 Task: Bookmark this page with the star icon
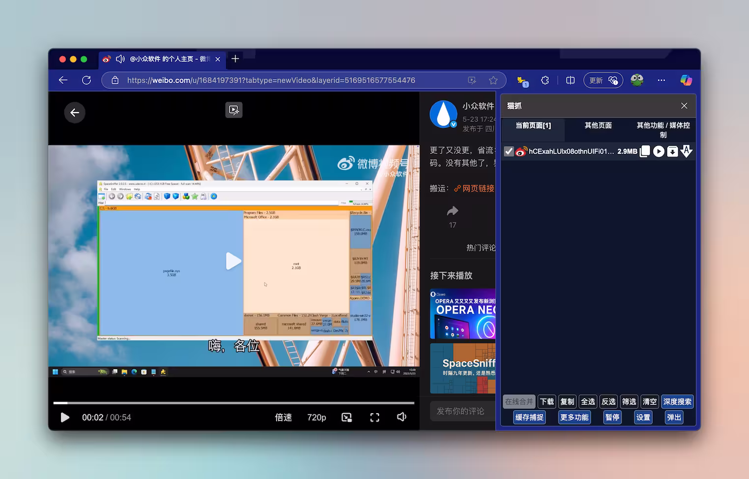[x=493, y=80]
